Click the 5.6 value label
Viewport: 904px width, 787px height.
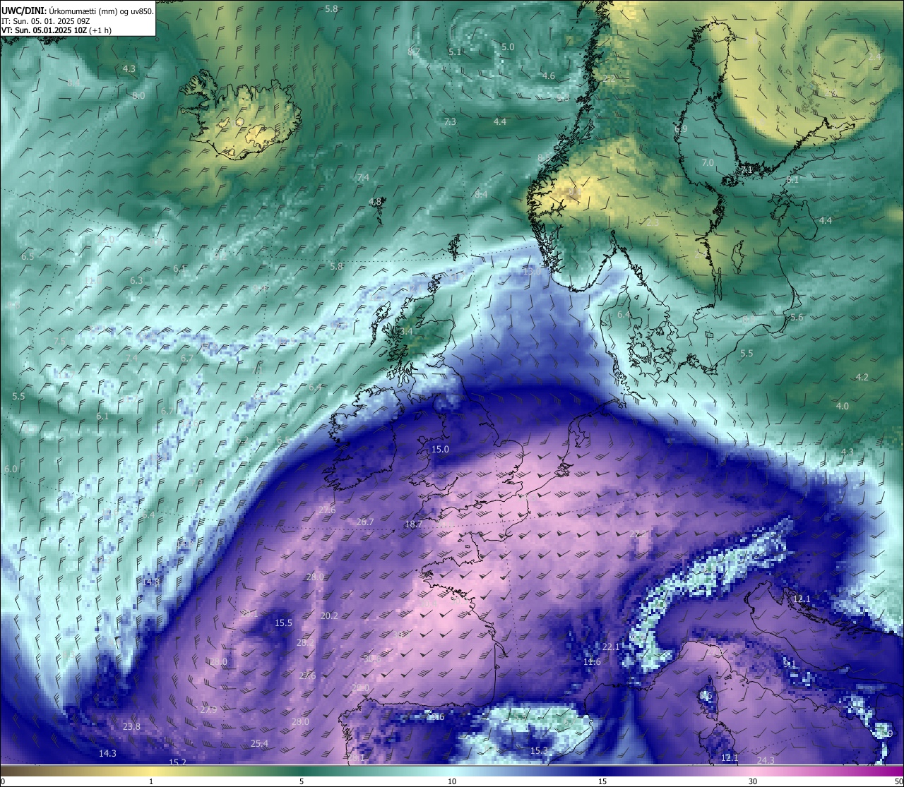click(797, 317)
